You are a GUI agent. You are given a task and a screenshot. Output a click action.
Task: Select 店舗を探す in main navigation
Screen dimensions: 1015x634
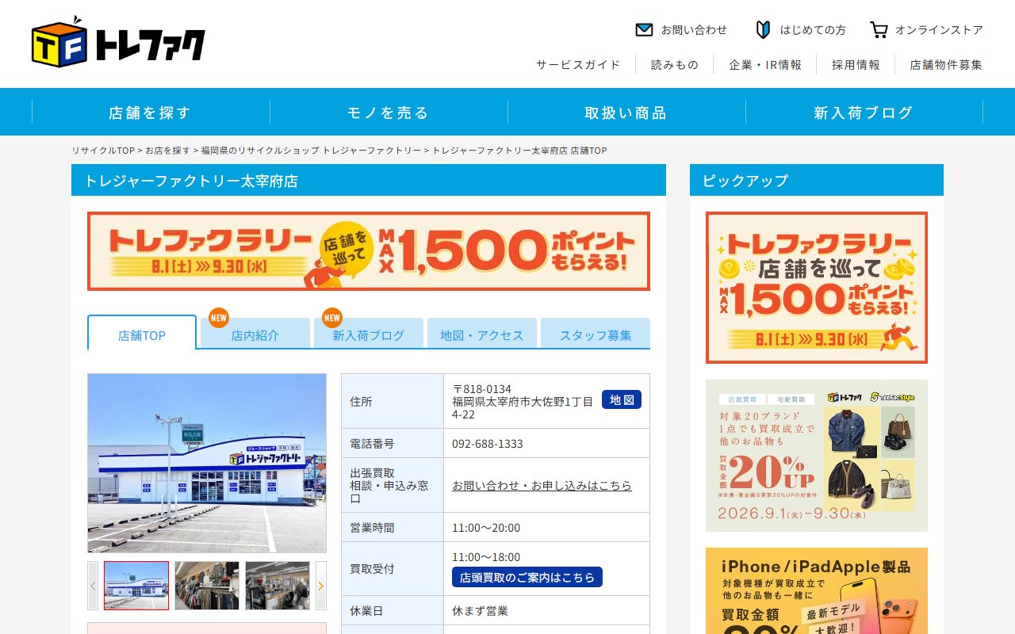tap(151, 113)
